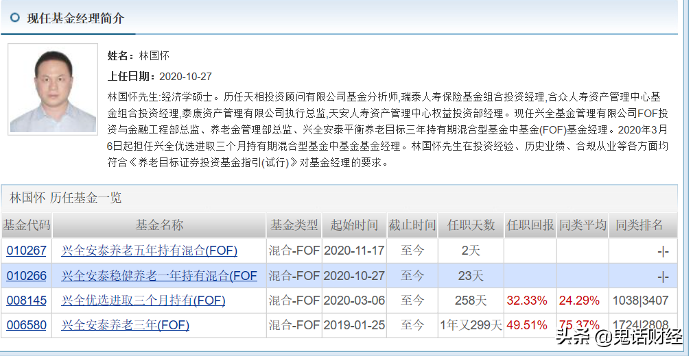Open fund code 010266 link
693x356 pixels.
pos(27,276)
